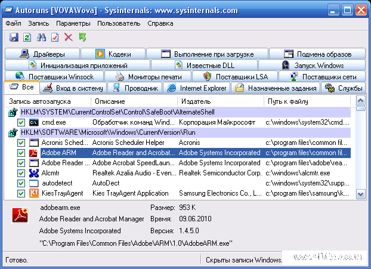Screen dimensions: 371x269
Task: Select the HKLM CurrentVersion\Run registry row
Action: coord(185,132)
